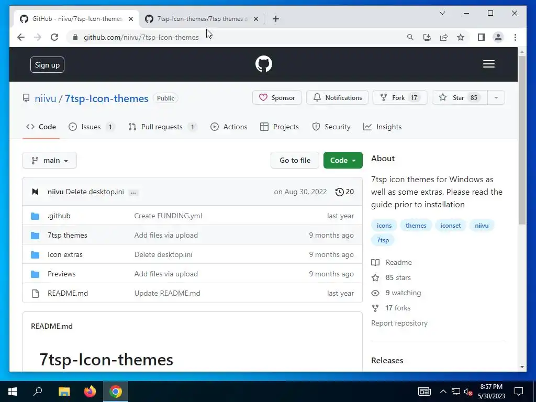This screenshot has height=402, width=536.
Task: View the Insights tab
Action: [x=383, y=127]
